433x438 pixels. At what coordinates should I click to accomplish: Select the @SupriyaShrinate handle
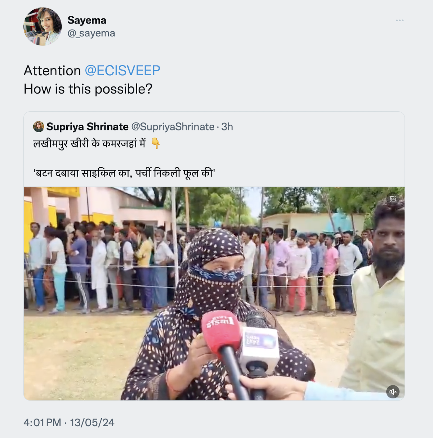tap(173, 127)
